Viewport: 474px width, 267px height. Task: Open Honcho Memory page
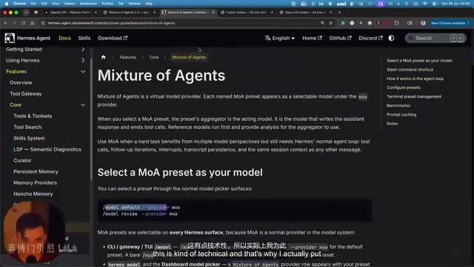pyautogui.click(x=33, y=194)
